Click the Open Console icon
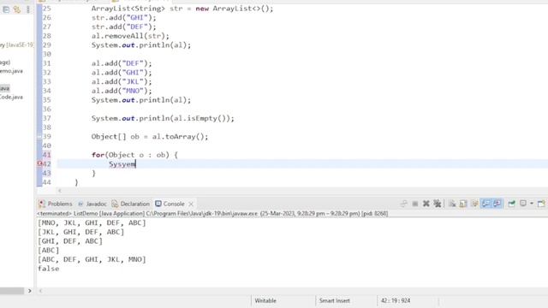 click(x=541, y=204)
